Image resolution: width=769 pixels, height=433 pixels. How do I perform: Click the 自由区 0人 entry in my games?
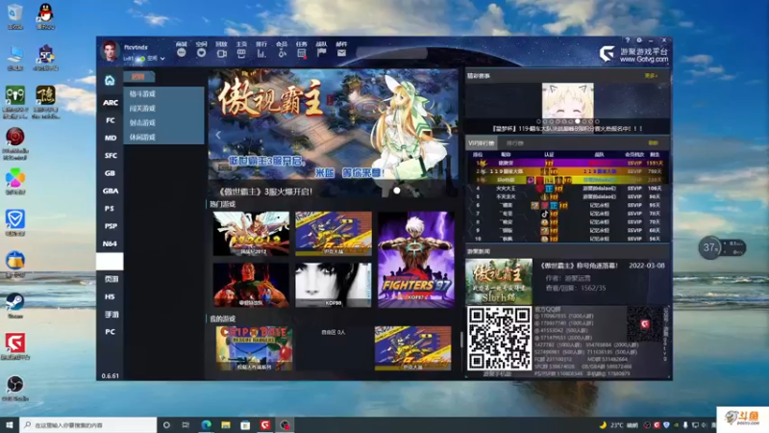click(x=333, y=332)
